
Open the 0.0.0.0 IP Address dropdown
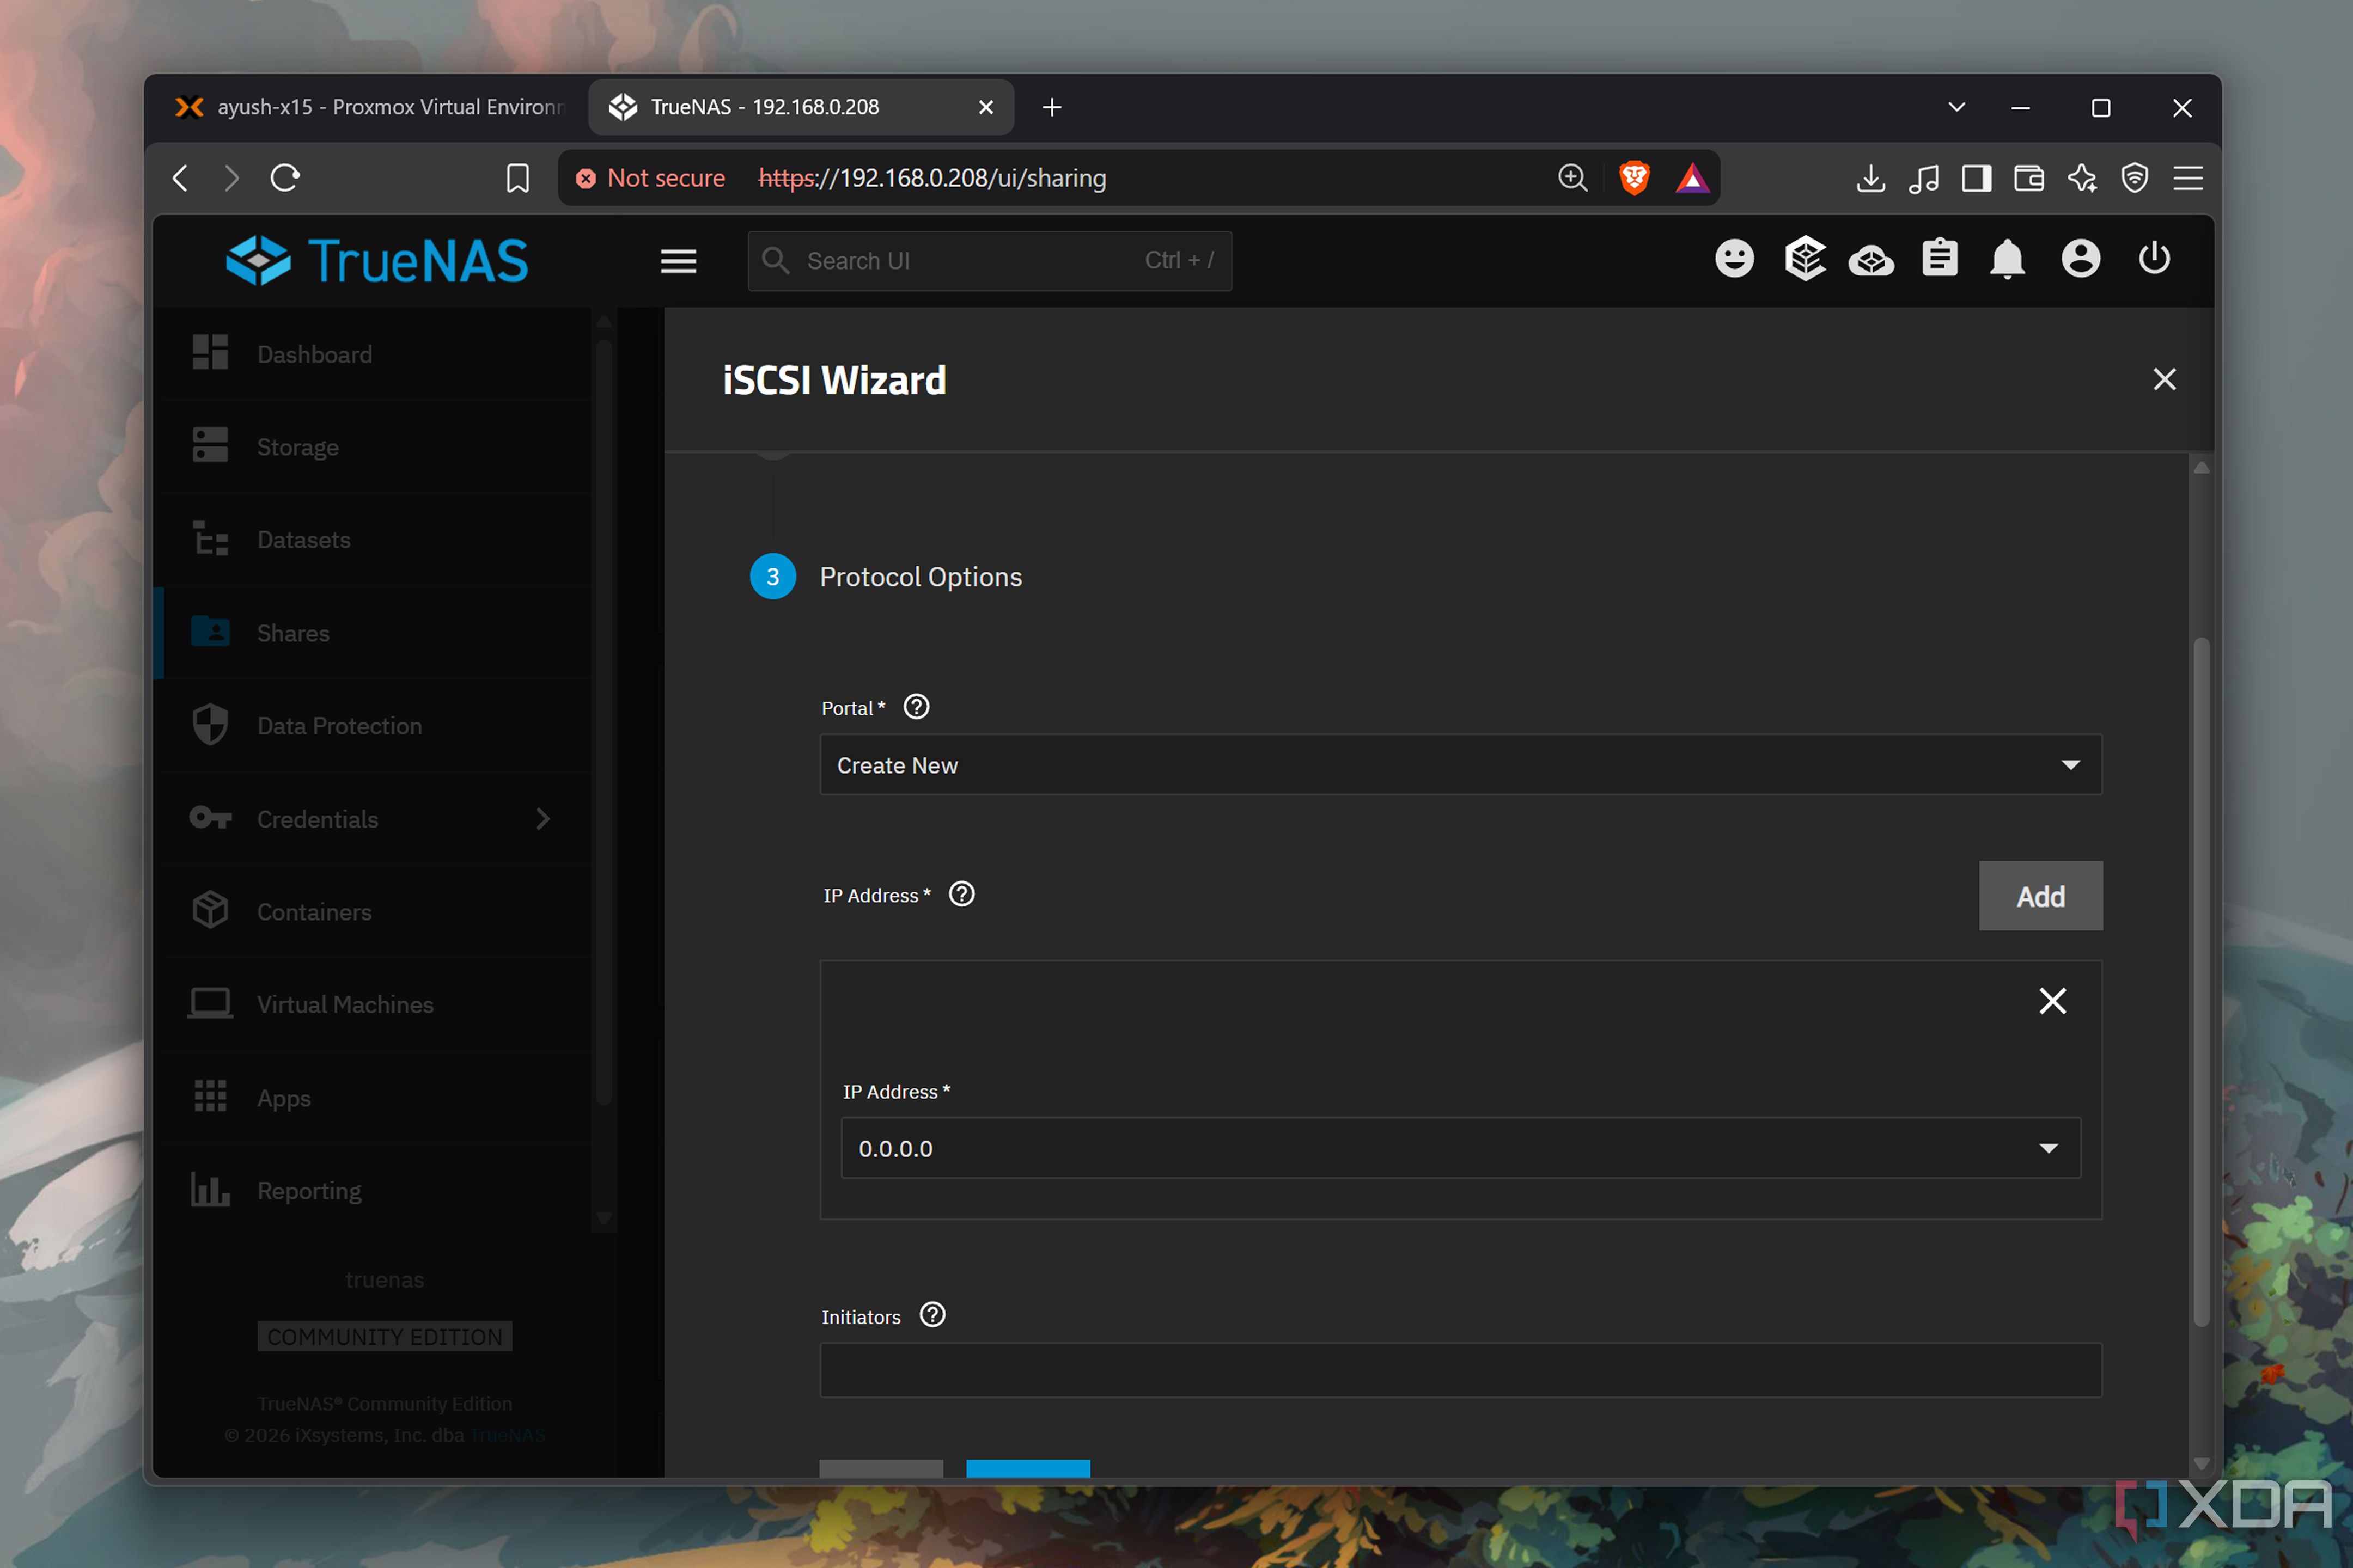(1461, 1148)
